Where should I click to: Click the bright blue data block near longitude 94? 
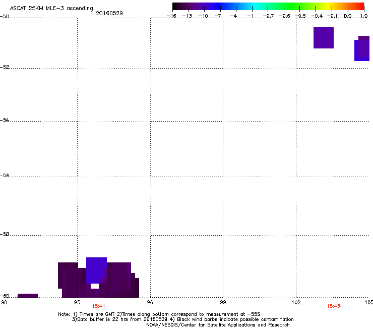coord(96,270)
